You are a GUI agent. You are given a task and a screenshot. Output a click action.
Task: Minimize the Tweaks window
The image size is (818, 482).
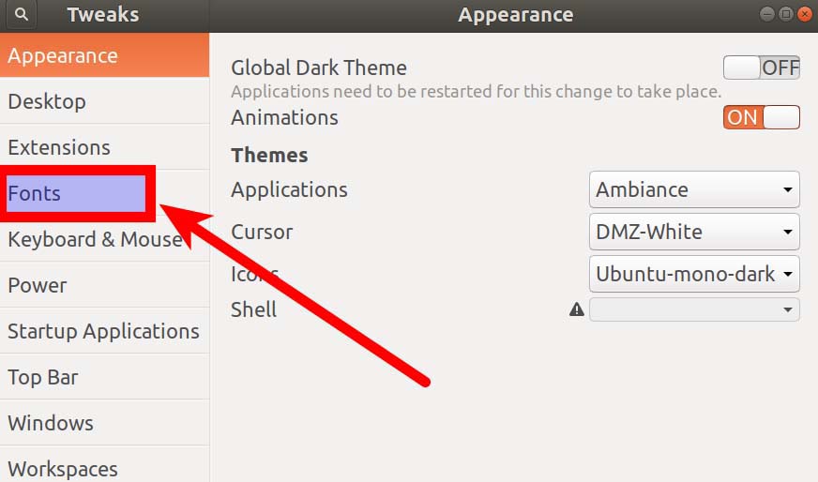(x=767, y=14)
